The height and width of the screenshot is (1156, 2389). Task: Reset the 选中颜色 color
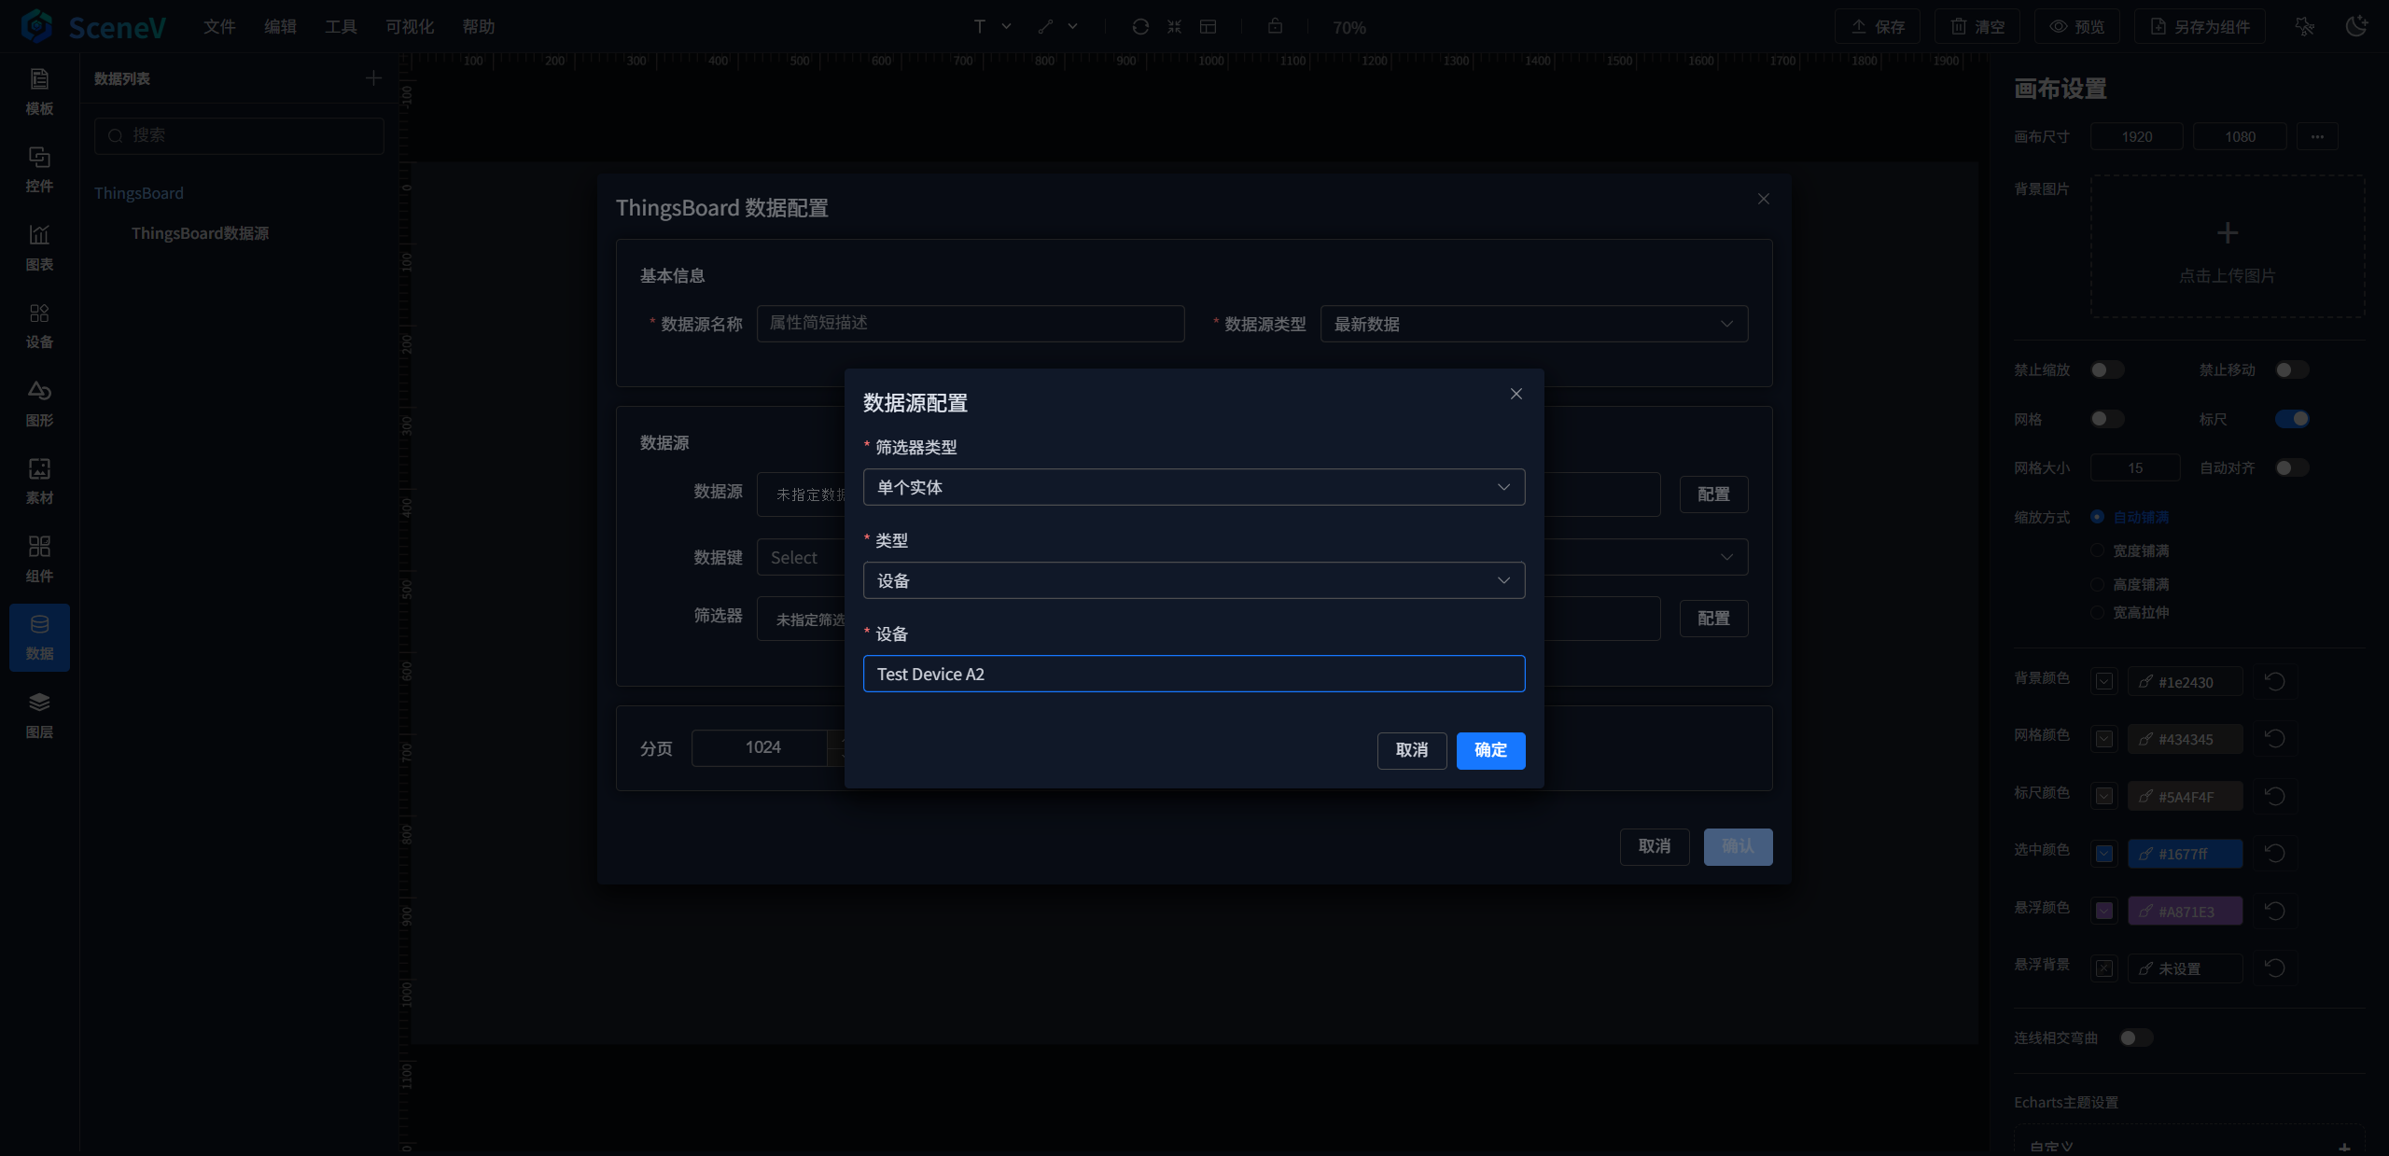point(2275,854)
